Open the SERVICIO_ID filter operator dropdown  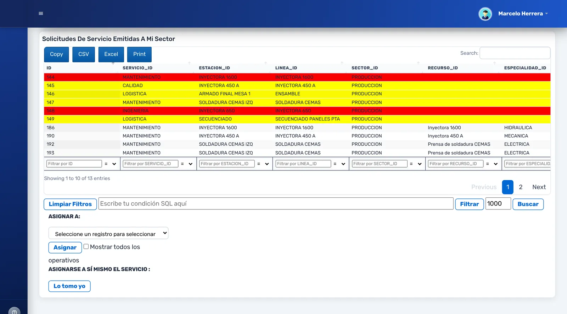pos(186,164)
